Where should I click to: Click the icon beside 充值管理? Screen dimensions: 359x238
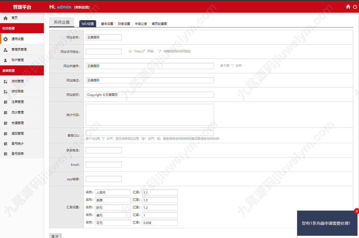[6, 123]
